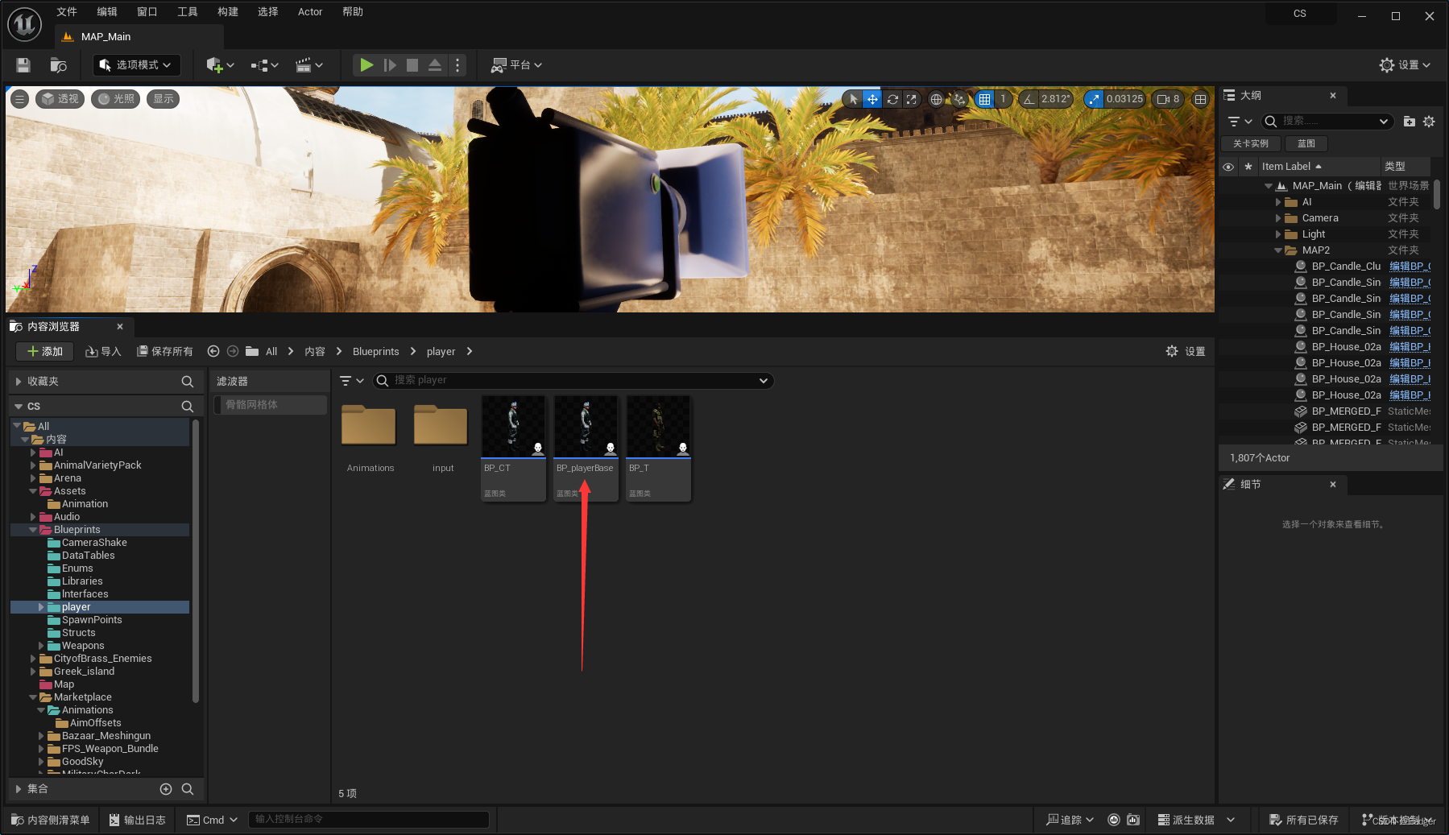Open the 派生数据 derived data menu
Screen dimensions: 1449x835
[1196, 820]
